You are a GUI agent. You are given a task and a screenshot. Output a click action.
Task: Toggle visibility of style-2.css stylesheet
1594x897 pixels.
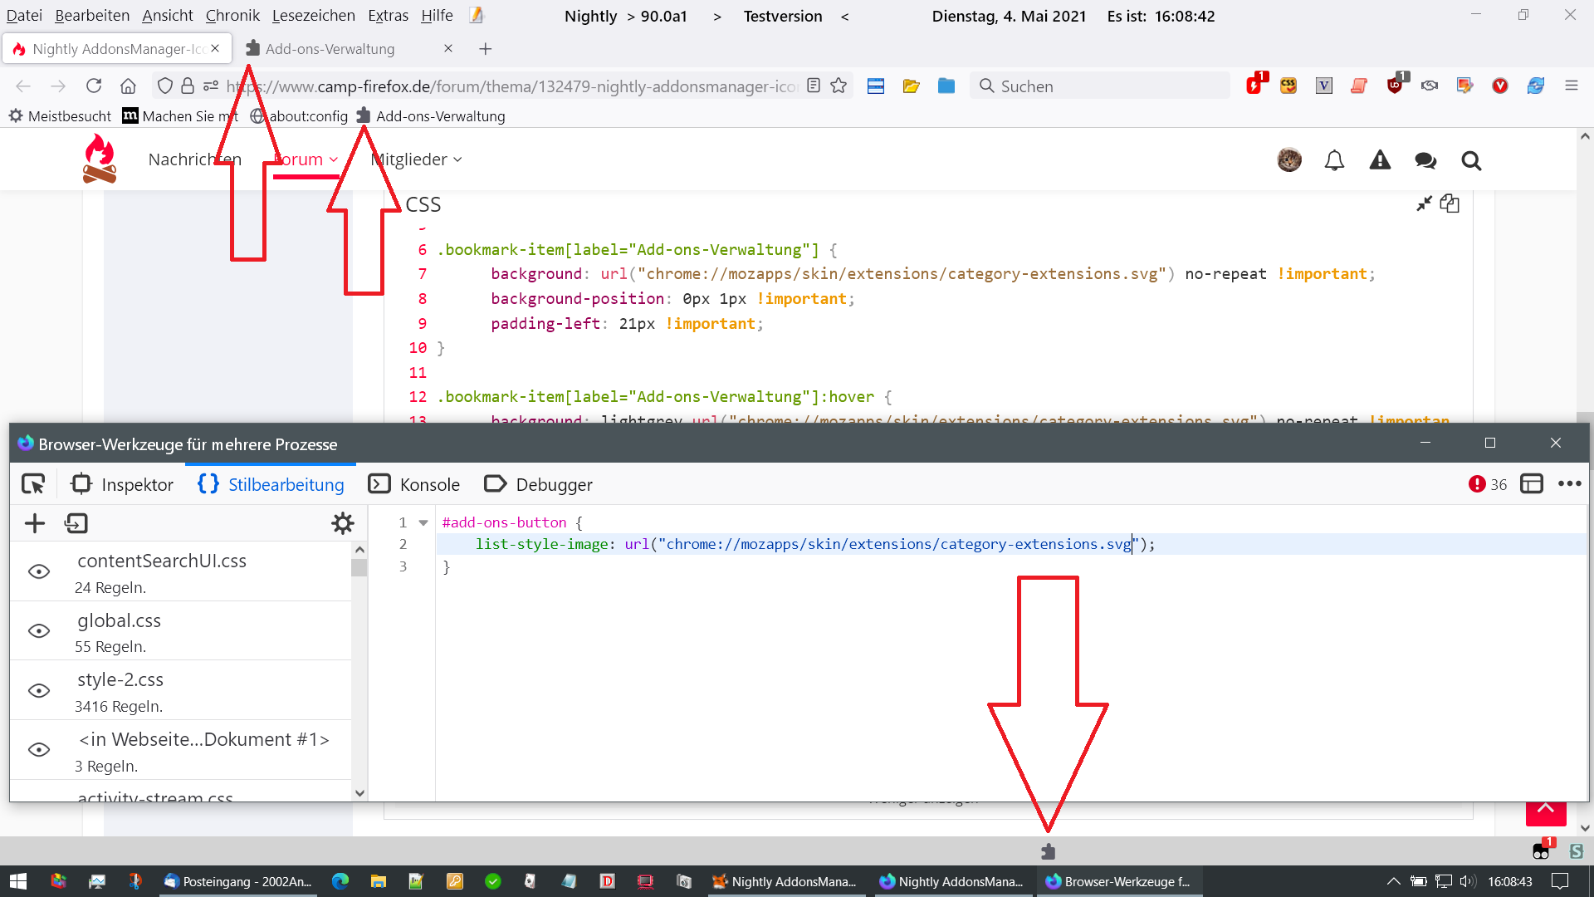click(39, 691)
